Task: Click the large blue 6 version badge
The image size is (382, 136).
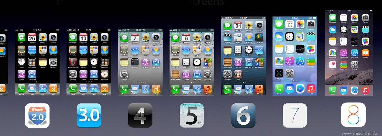Action: click(x=243, y=115)
